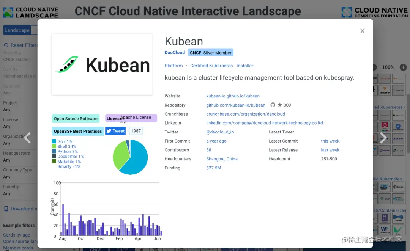Click the Tweet button
This screenshot has width=410, height=251.
pyautogui.click(x=115, y=131)
